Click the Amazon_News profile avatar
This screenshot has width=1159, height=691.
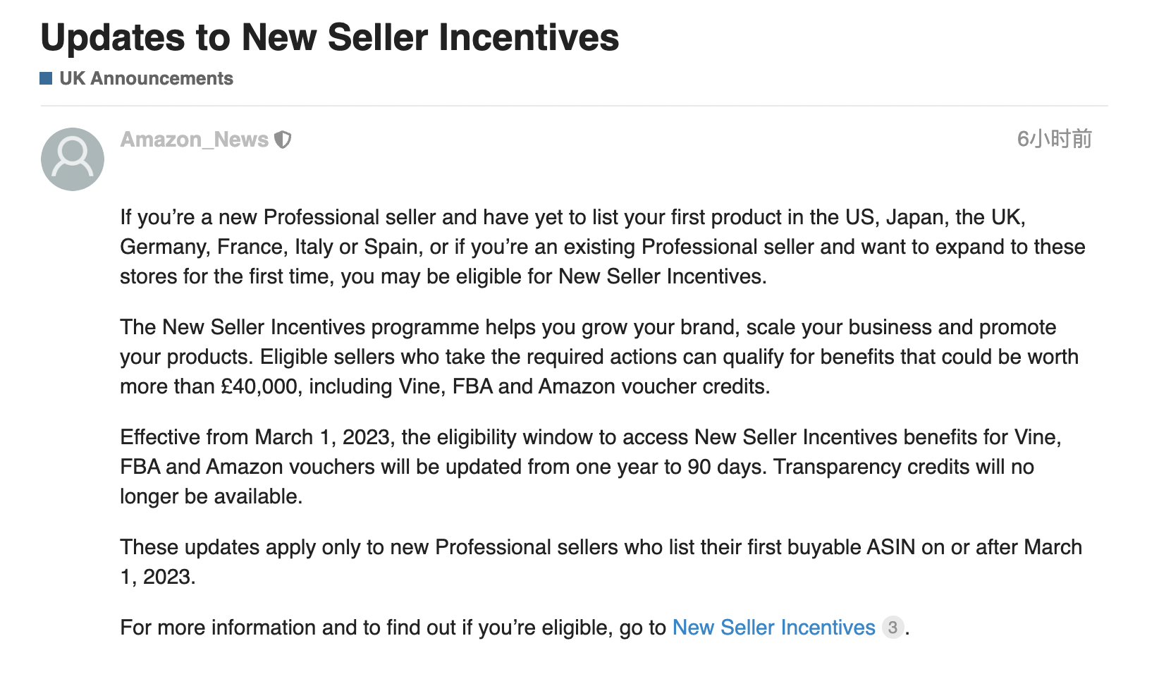coord(73,159)
